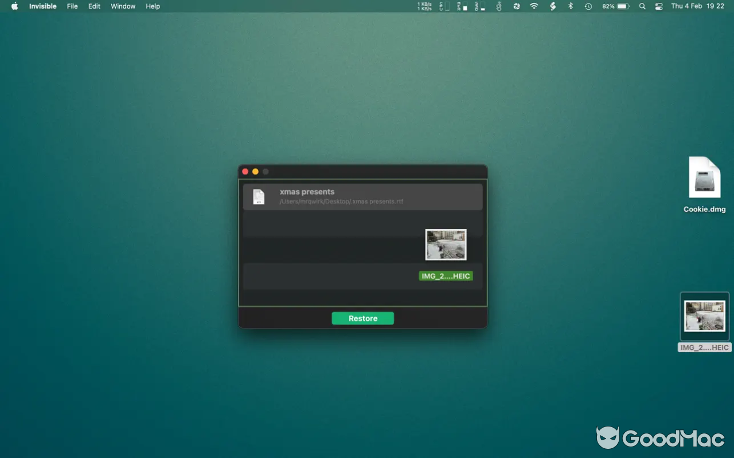Click the Time Machine clock icon
The width and height of the screenshot is (734, 458).
coord(588,6)
